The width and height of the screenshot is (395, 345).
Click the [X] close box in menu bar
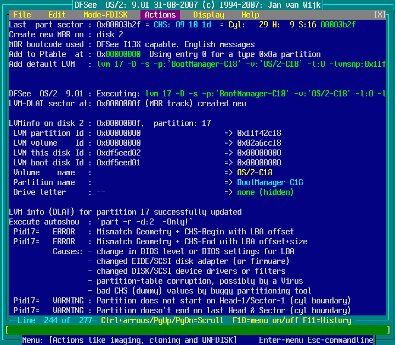coord(380,15)
